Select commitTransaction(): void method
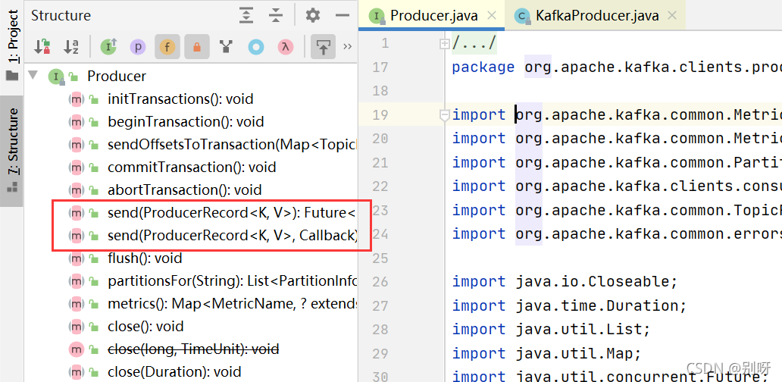782x382 pixels. (192, 167)
